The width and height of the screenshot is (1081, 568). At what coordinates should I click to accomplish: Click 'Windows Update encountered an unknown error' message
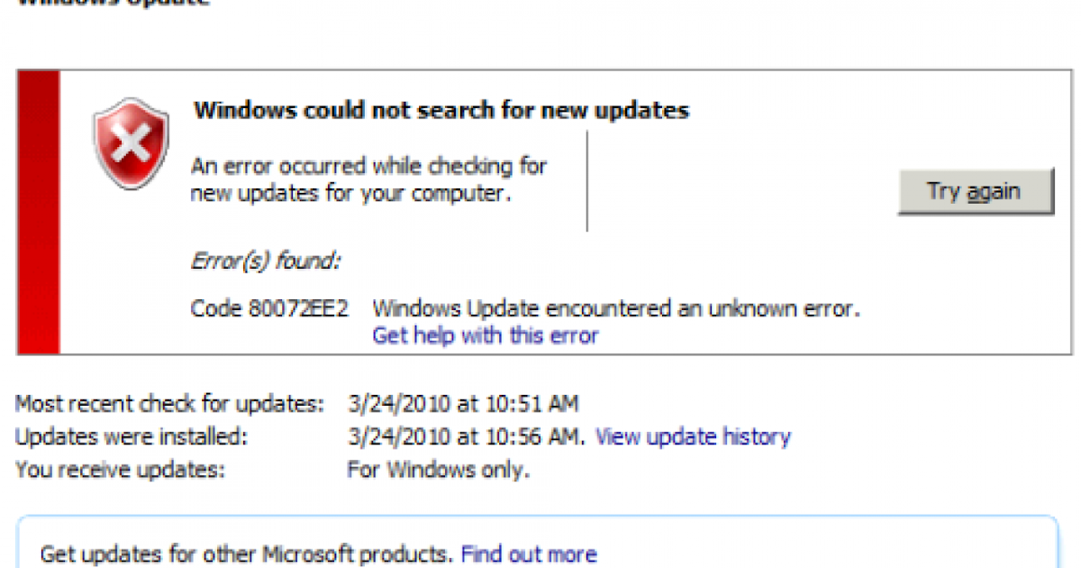[x=616, y=308]
